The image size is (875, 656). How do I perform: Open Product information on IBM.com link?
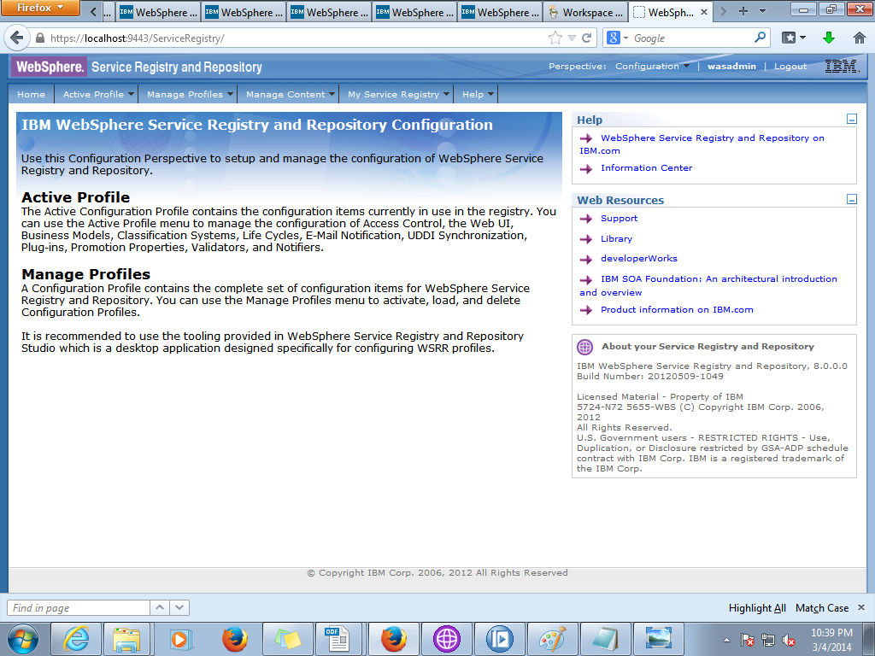(677, 309)
